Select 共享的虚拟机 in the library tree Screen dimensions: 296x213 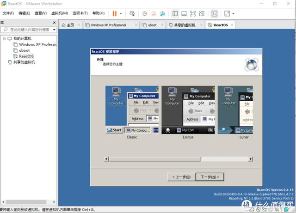pyautogui.click(x=24, y=62)
